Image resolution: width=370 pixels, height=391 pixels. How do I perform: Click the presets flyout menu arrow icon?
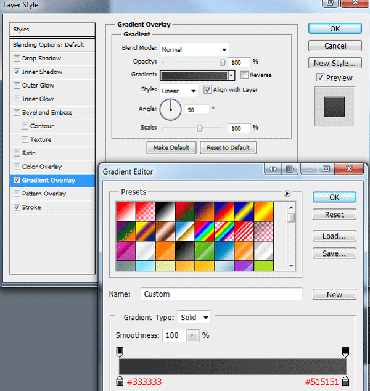click(x=287, y=193)
